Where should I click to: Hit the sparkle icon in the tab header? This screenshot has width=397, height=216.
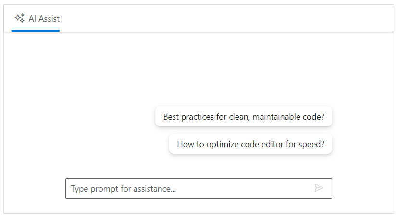coord(20,19)
